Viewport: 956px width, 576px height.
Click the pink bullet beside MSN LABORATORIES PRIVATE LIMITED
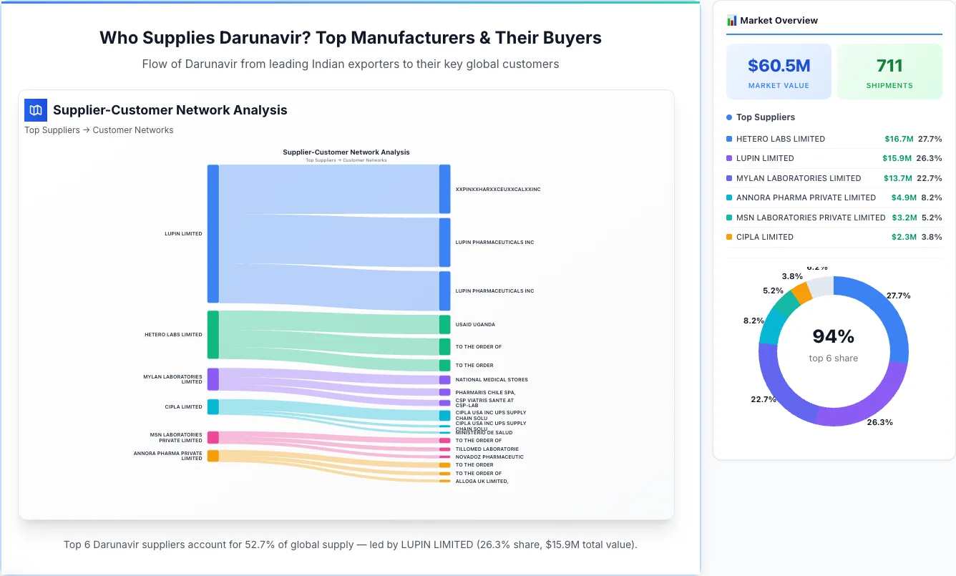pyautogui.click(x=728, y=218)
